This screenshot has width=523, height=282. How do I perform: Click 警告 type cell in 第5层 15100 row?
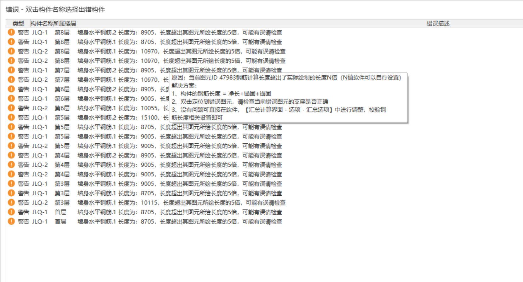[24, 118]
